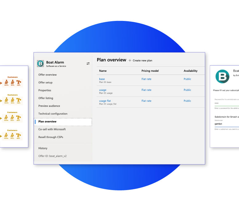Click Flat rate in usage row

146,90
